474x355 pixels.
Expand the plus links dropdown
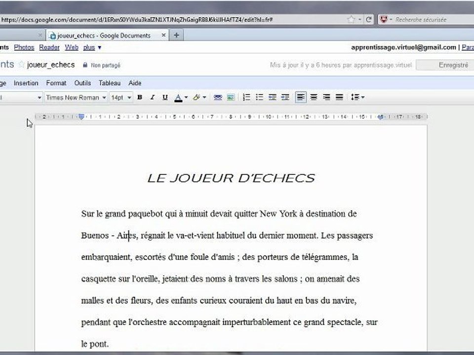(x=92, y=47)
